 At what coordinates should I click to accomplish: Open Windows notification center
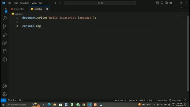[x=185, y=105]
